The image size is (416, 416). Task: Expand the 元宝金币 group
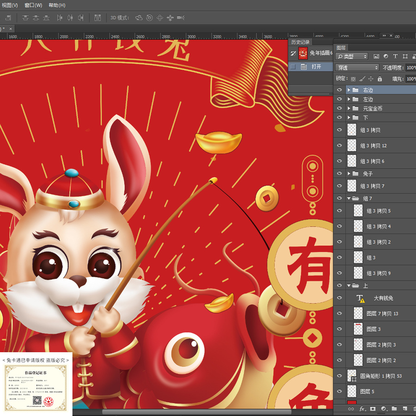pos(349,108)
